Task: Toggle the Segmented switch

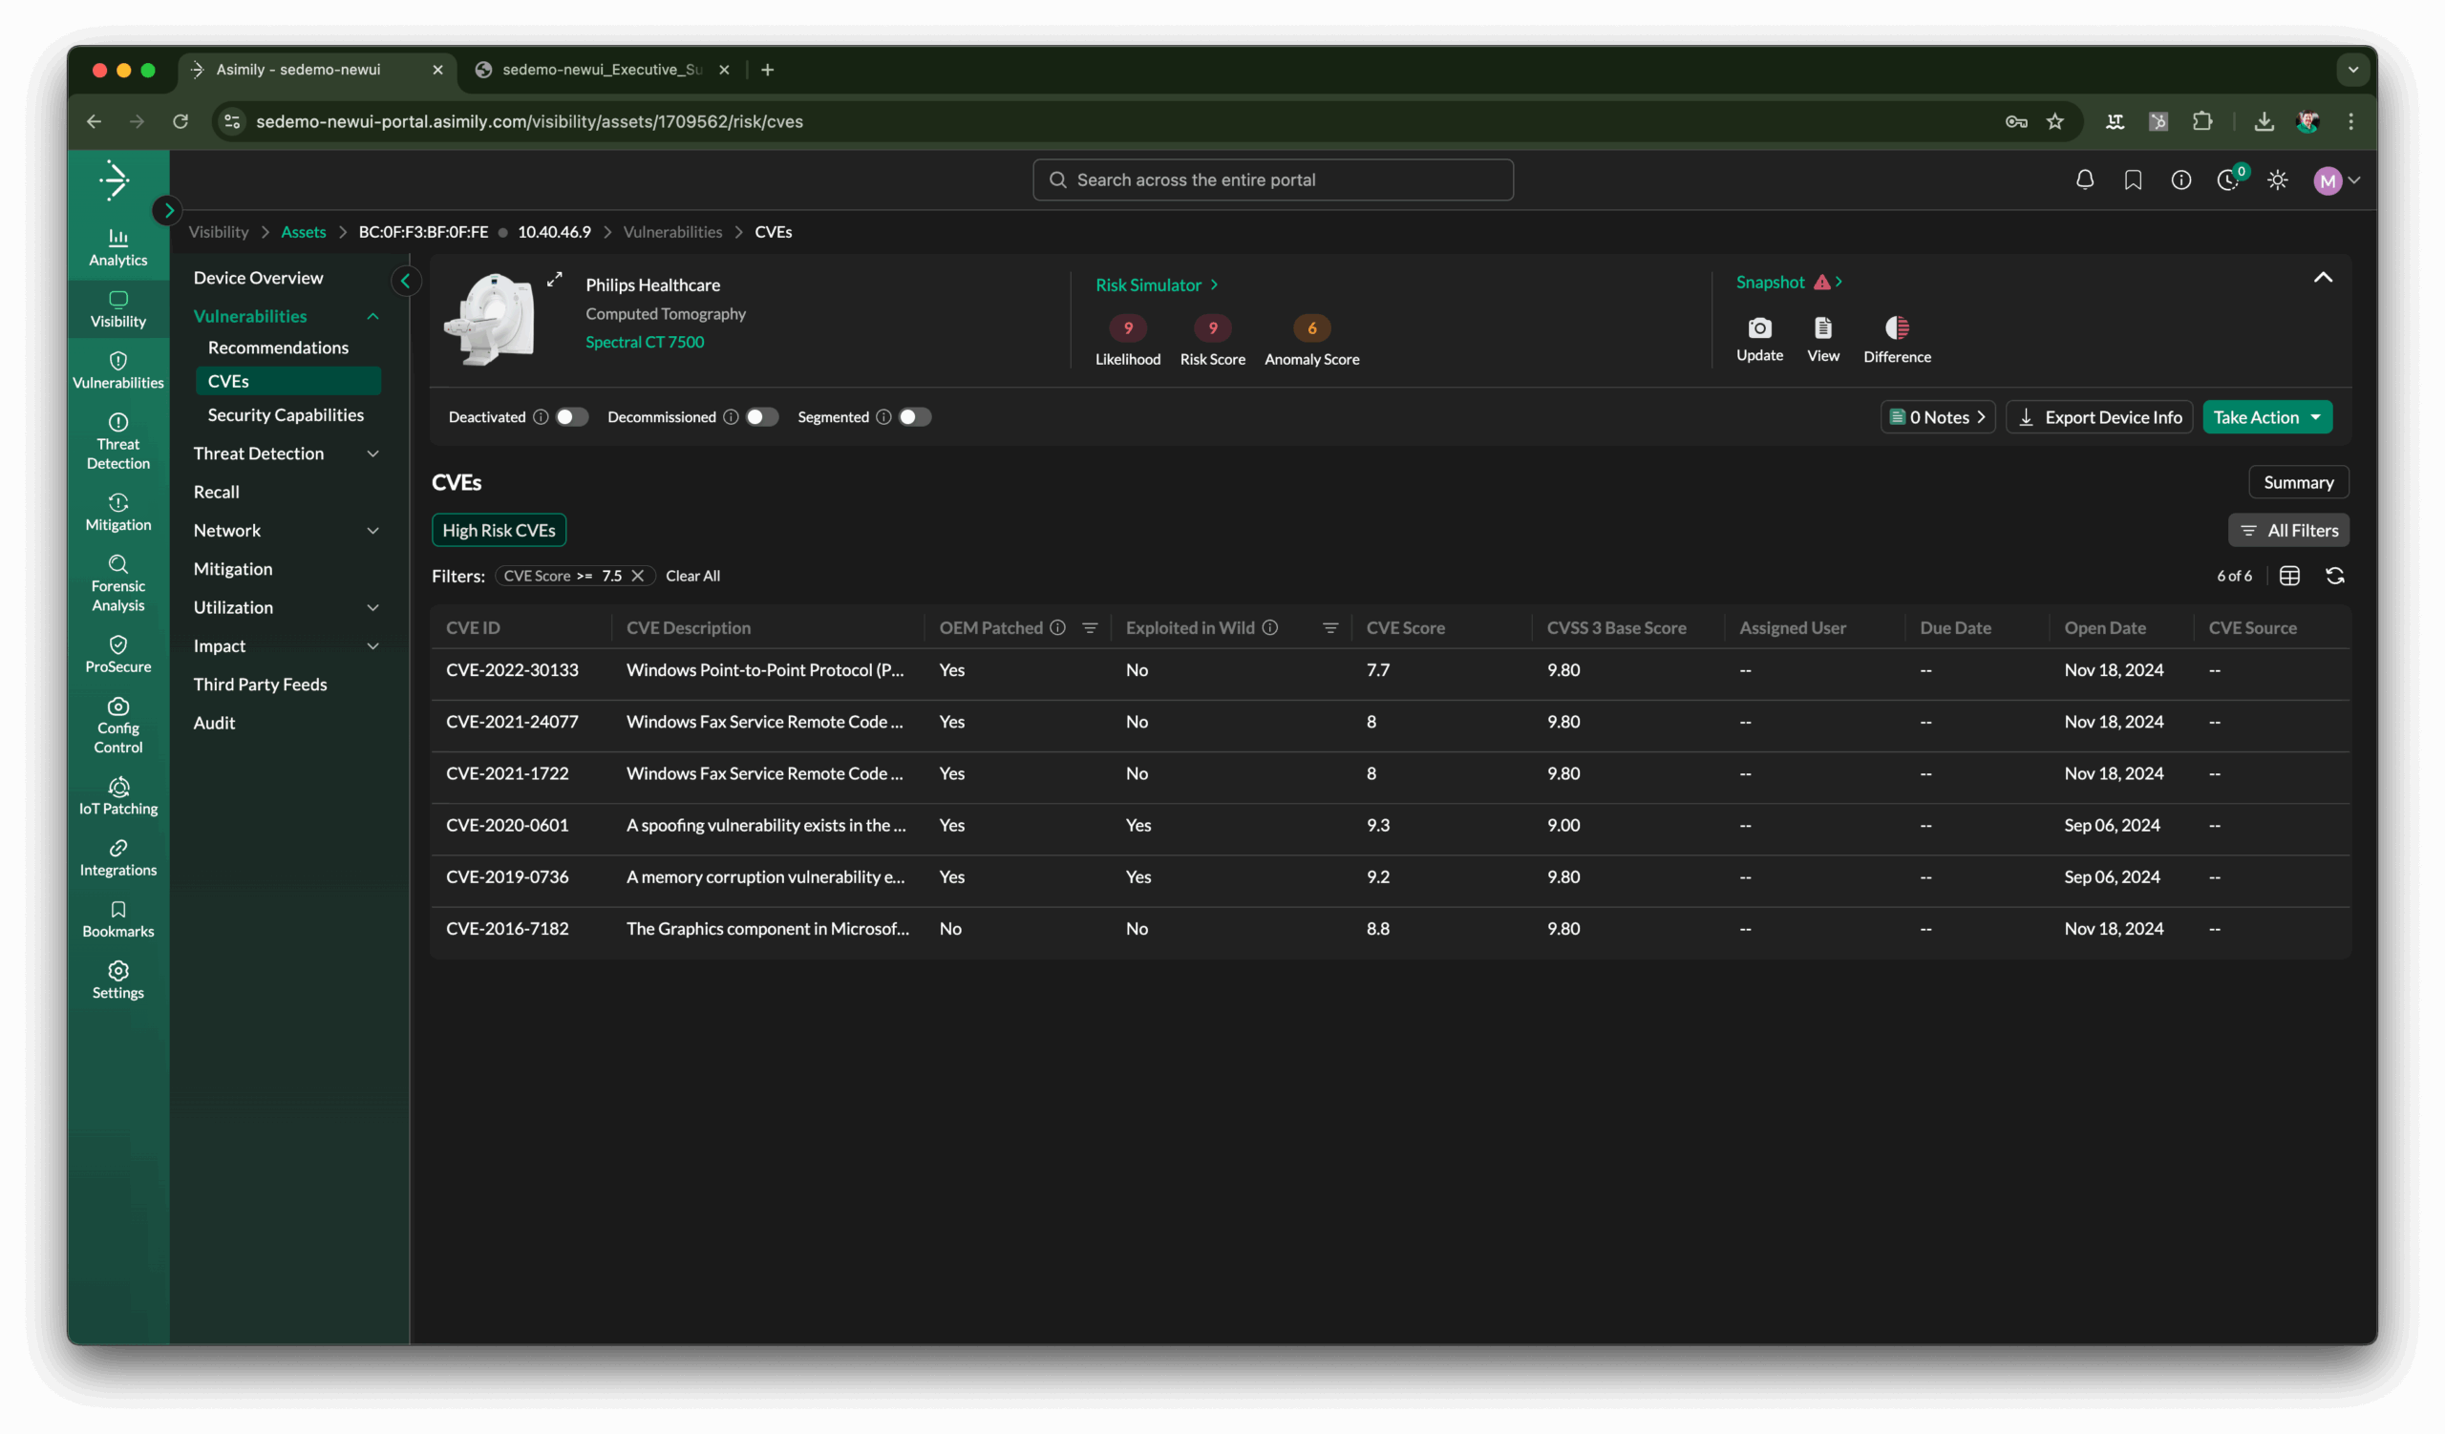Action: click(915, 417)
